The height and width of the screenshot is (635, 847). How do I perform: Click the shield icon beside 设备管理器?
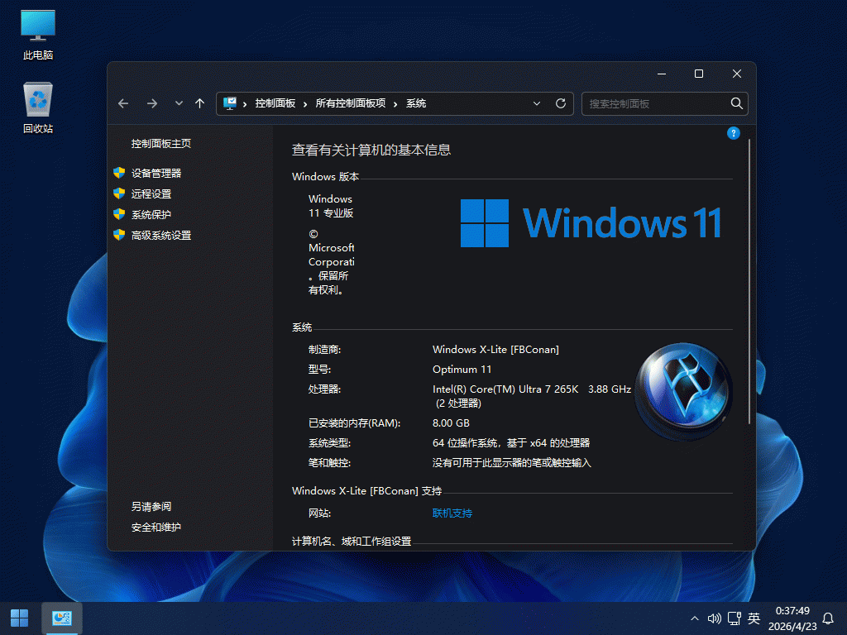119,173
